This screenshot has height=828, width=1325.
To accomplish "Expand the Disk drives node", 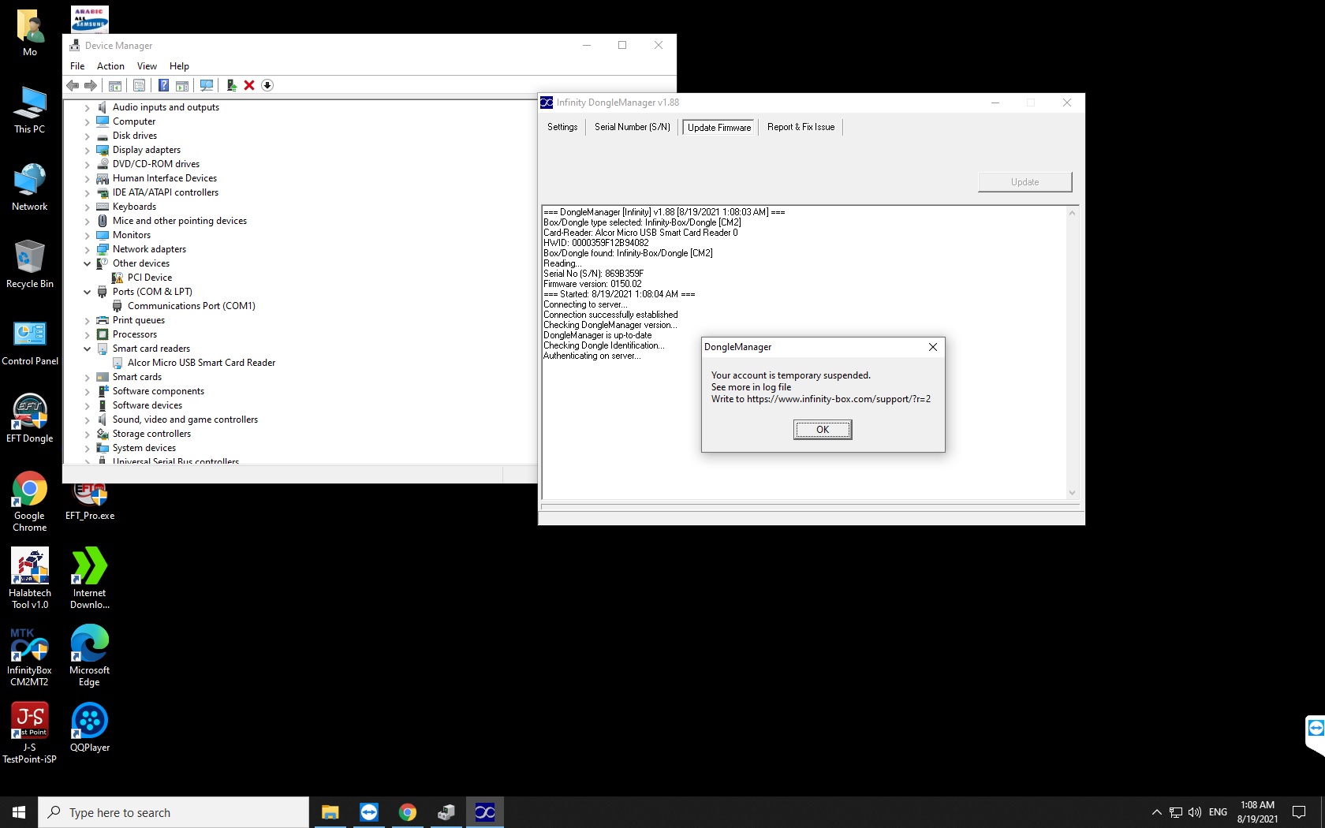I will click(x=88, y=136).
